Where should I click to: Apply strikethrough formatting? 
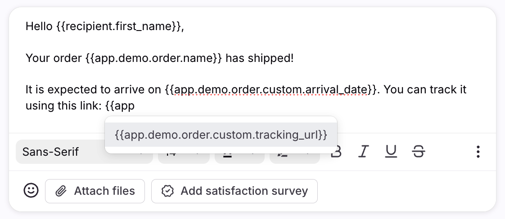(419, 152)
